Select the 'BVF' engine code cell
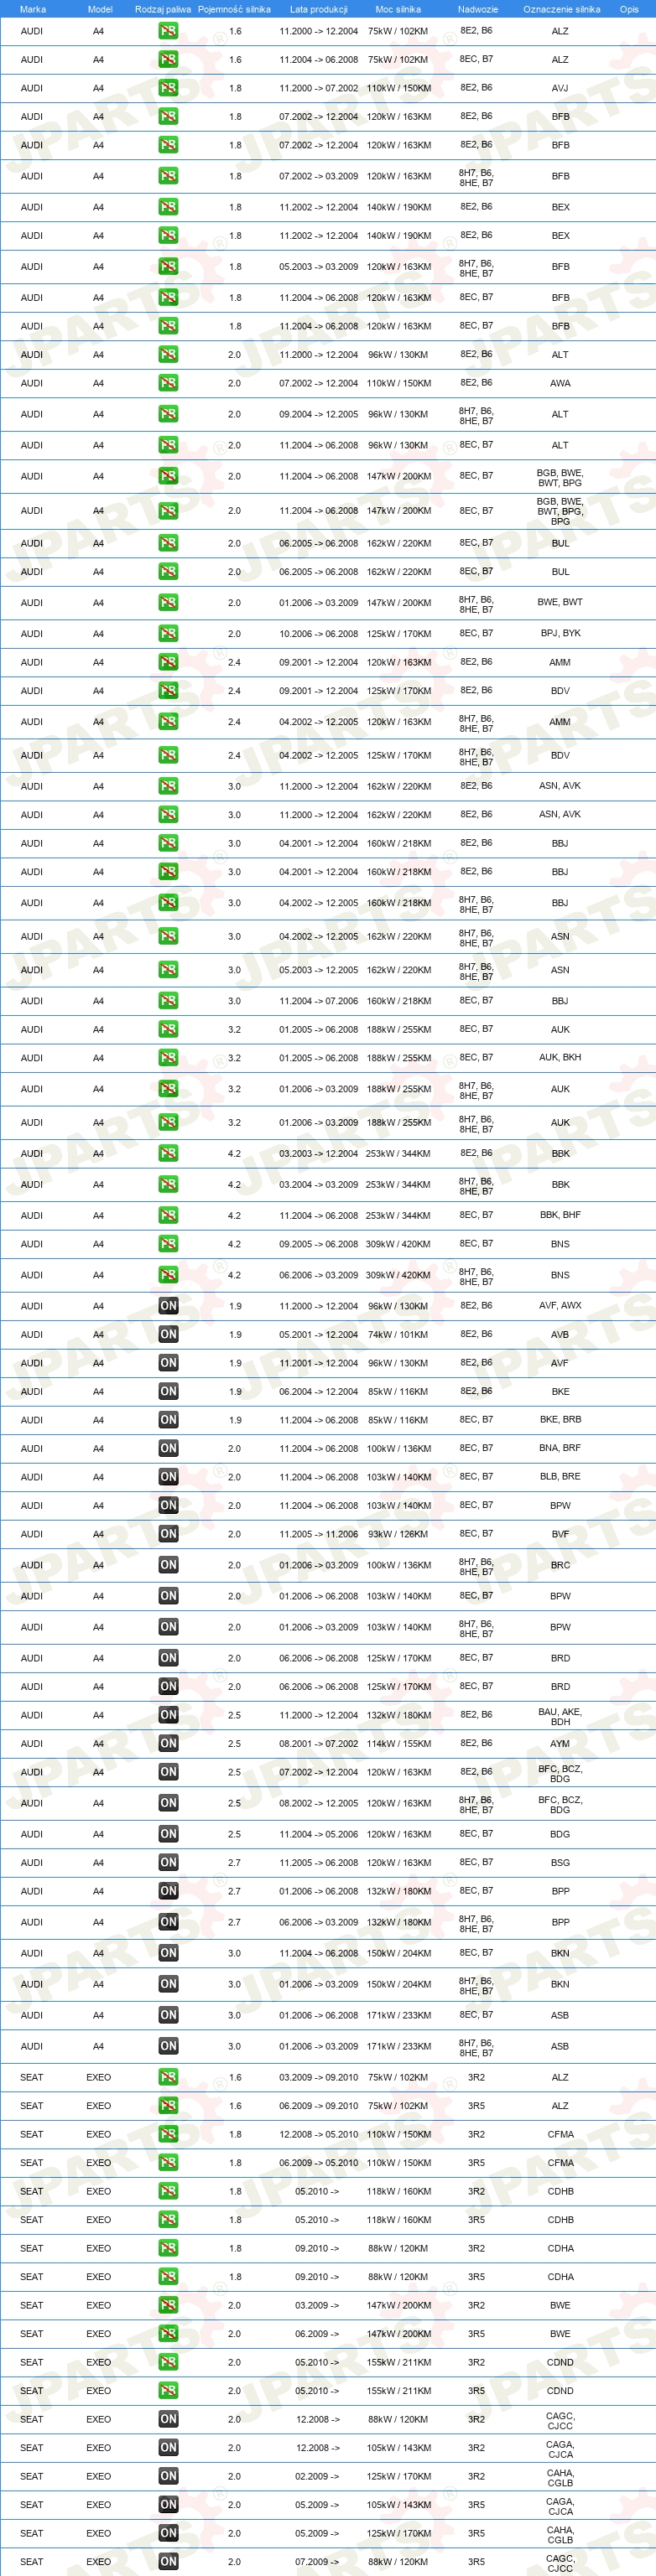The image size is (656, 2576). (560, 1533)
